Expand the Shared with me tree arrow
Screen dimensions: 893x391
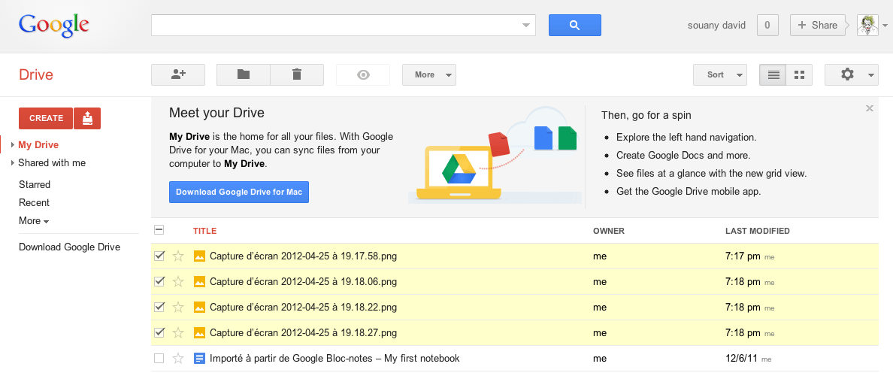[x=13, y=162]
